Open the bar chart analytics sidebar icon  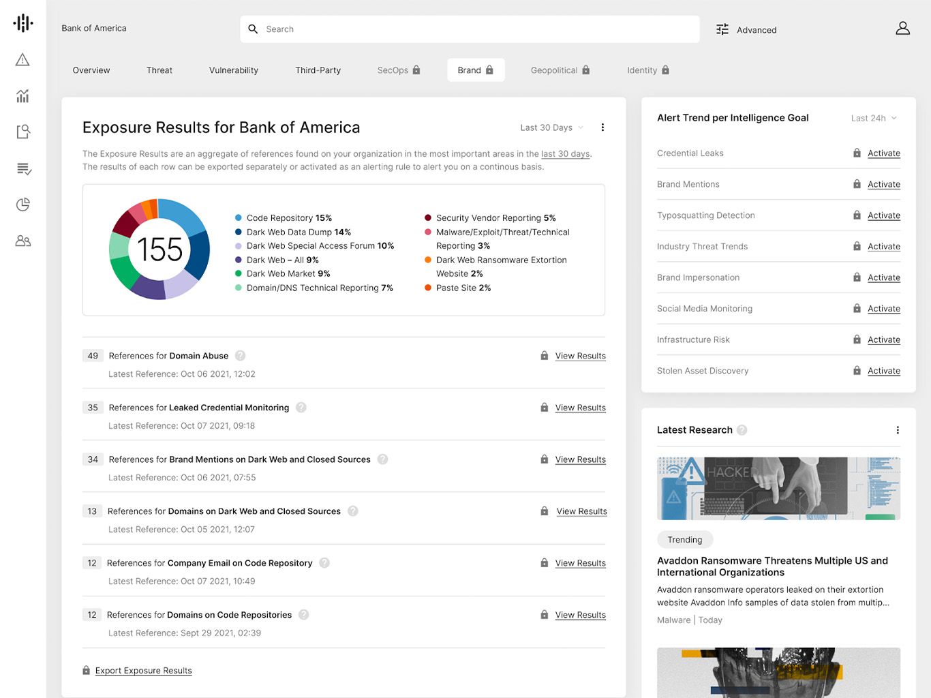(x=22, y=96)
